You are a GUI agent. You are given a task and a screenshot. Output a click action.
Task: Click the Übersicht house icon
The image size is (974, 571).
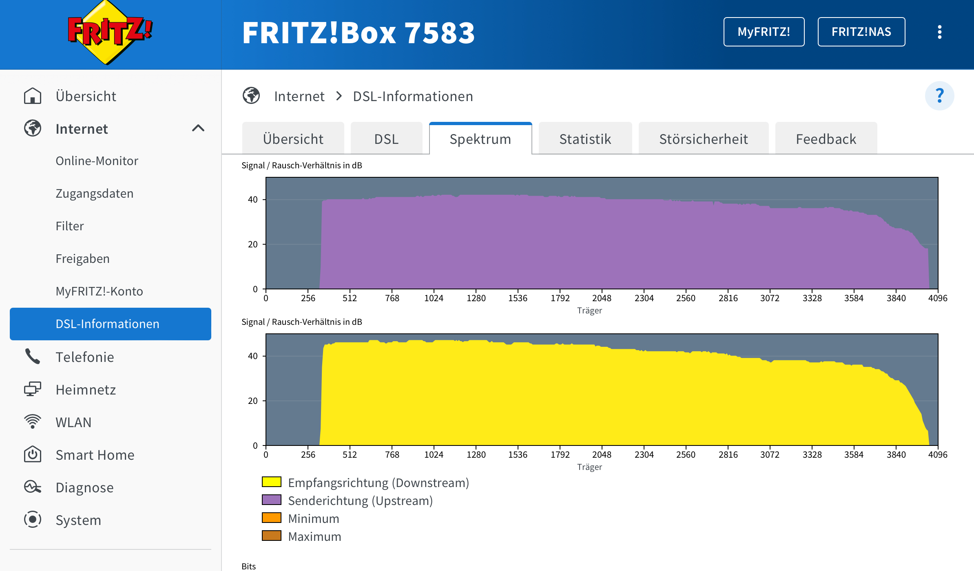33,96
